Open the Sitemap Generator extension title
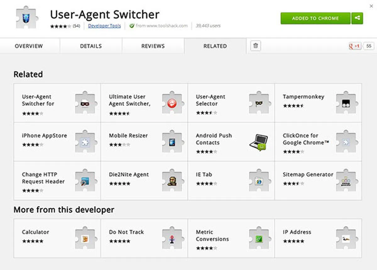377x270 pixels. point(308,174)
